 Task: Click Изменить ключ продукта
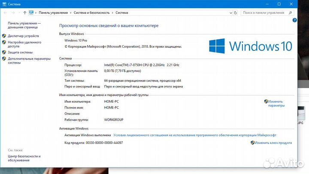[x=273, y=143]
